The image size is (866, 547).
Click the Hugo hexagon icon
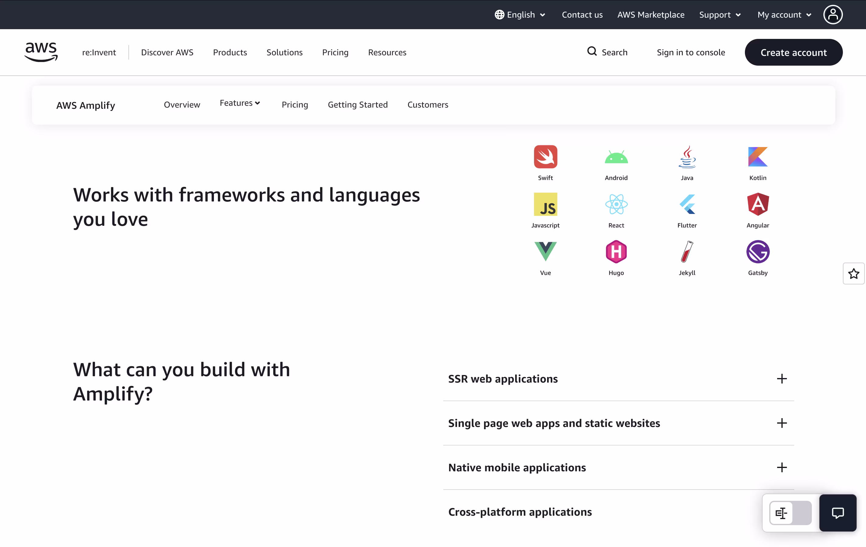tap(616, 252)
